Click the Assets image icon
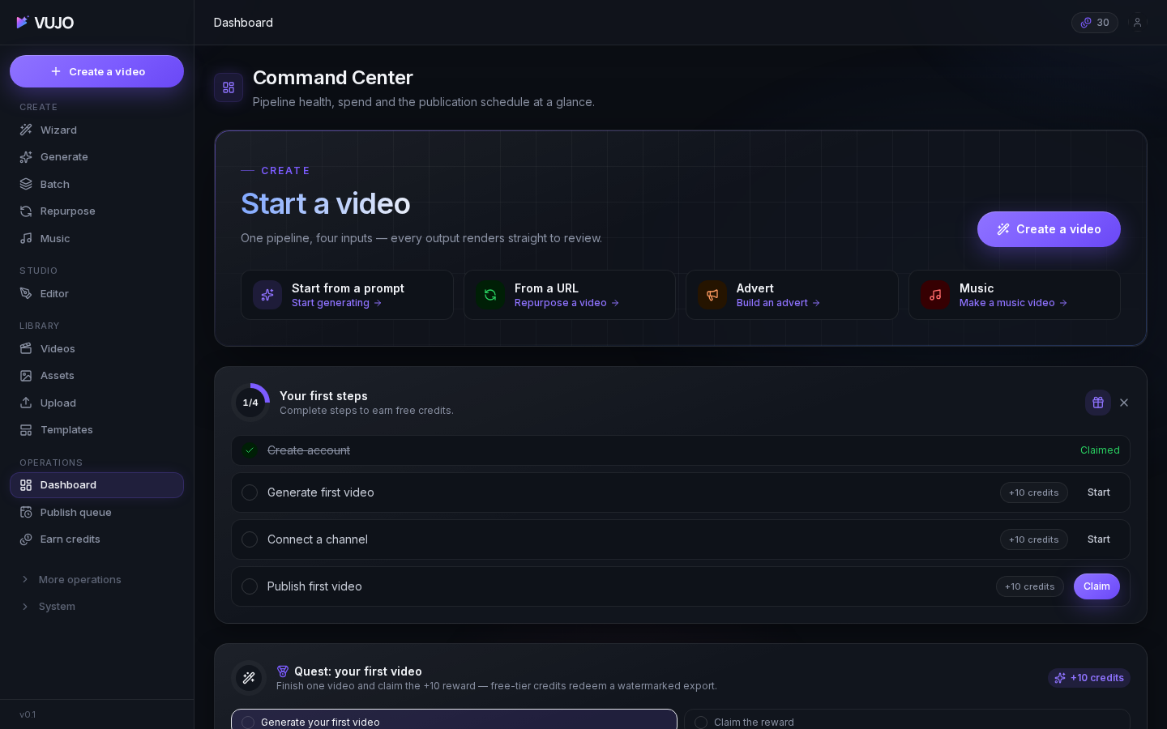 [x=26, y=376]
